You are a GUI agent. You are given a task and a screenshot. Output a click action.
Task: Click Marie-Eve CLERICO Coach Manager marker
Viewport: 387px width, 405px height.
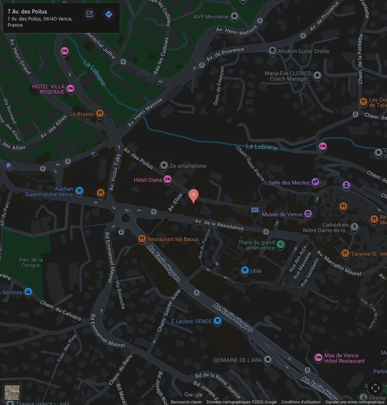(x=317, y=76)
